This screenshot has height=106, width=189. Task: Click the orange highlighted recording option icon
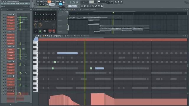click(49, 1)
